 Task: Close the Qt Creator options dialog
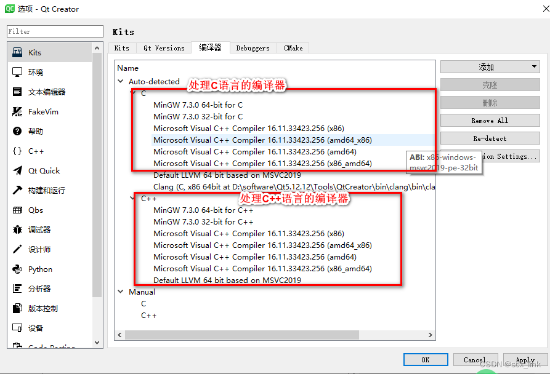coord(546,9)
